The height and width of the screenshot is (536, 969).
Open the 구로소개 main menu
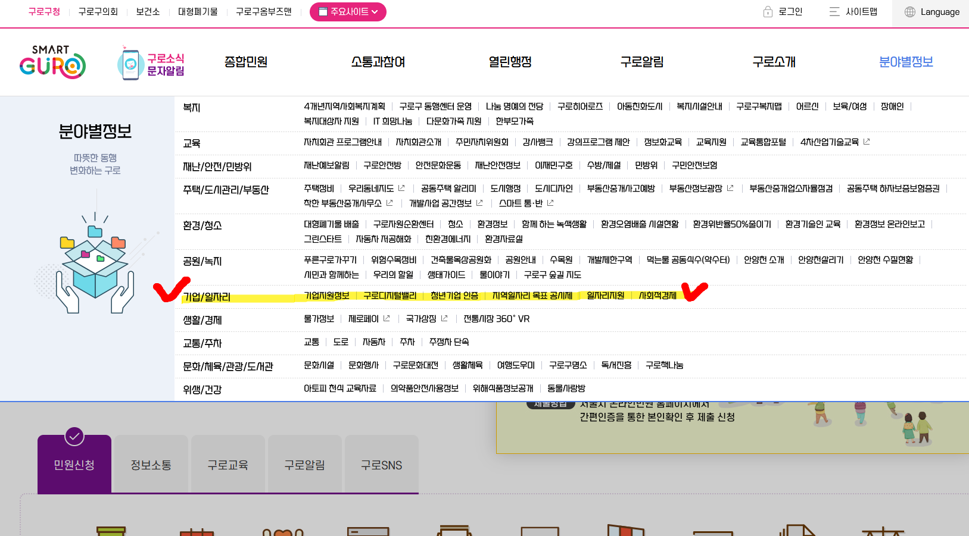point(774,62)
